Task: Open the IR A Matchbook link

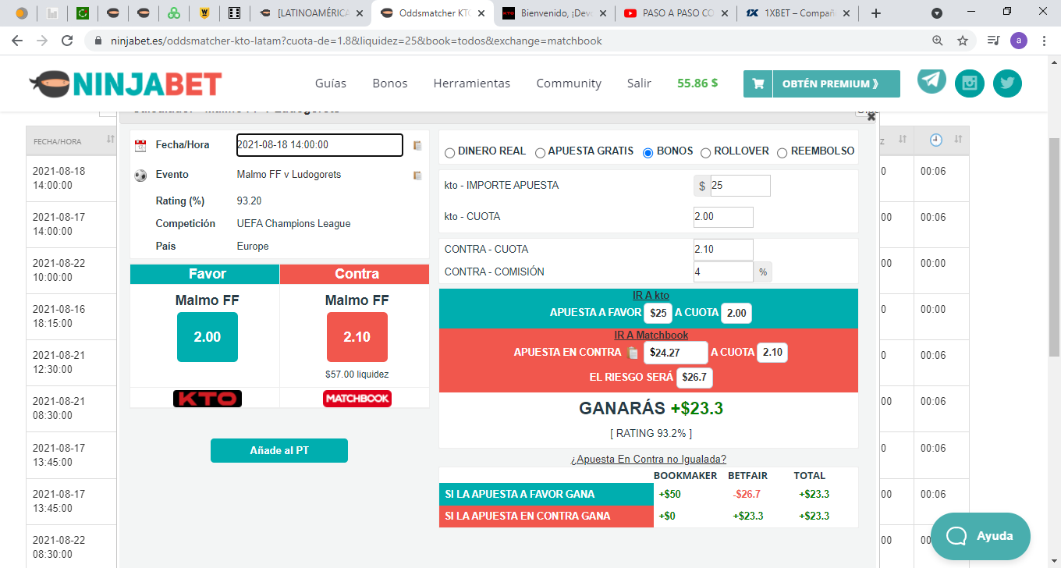Action: click(651, 335)
